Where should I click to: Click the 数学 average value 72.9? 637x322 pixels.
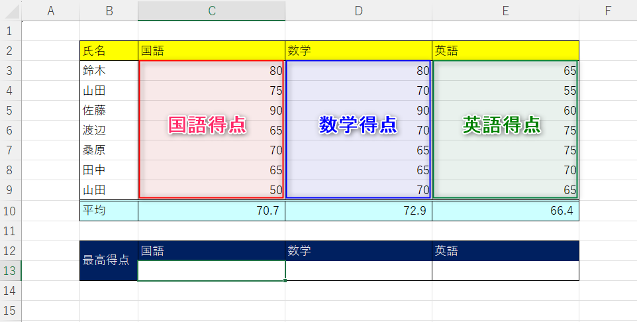coord(358,211)
